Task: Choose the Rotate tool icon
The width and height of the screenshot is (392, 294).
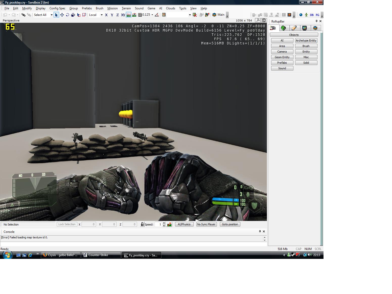Action: pos(67,15)
